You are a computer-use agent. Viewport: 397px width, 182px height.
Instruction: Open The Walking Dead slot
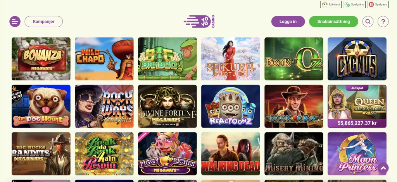click(x=231, y=154)
